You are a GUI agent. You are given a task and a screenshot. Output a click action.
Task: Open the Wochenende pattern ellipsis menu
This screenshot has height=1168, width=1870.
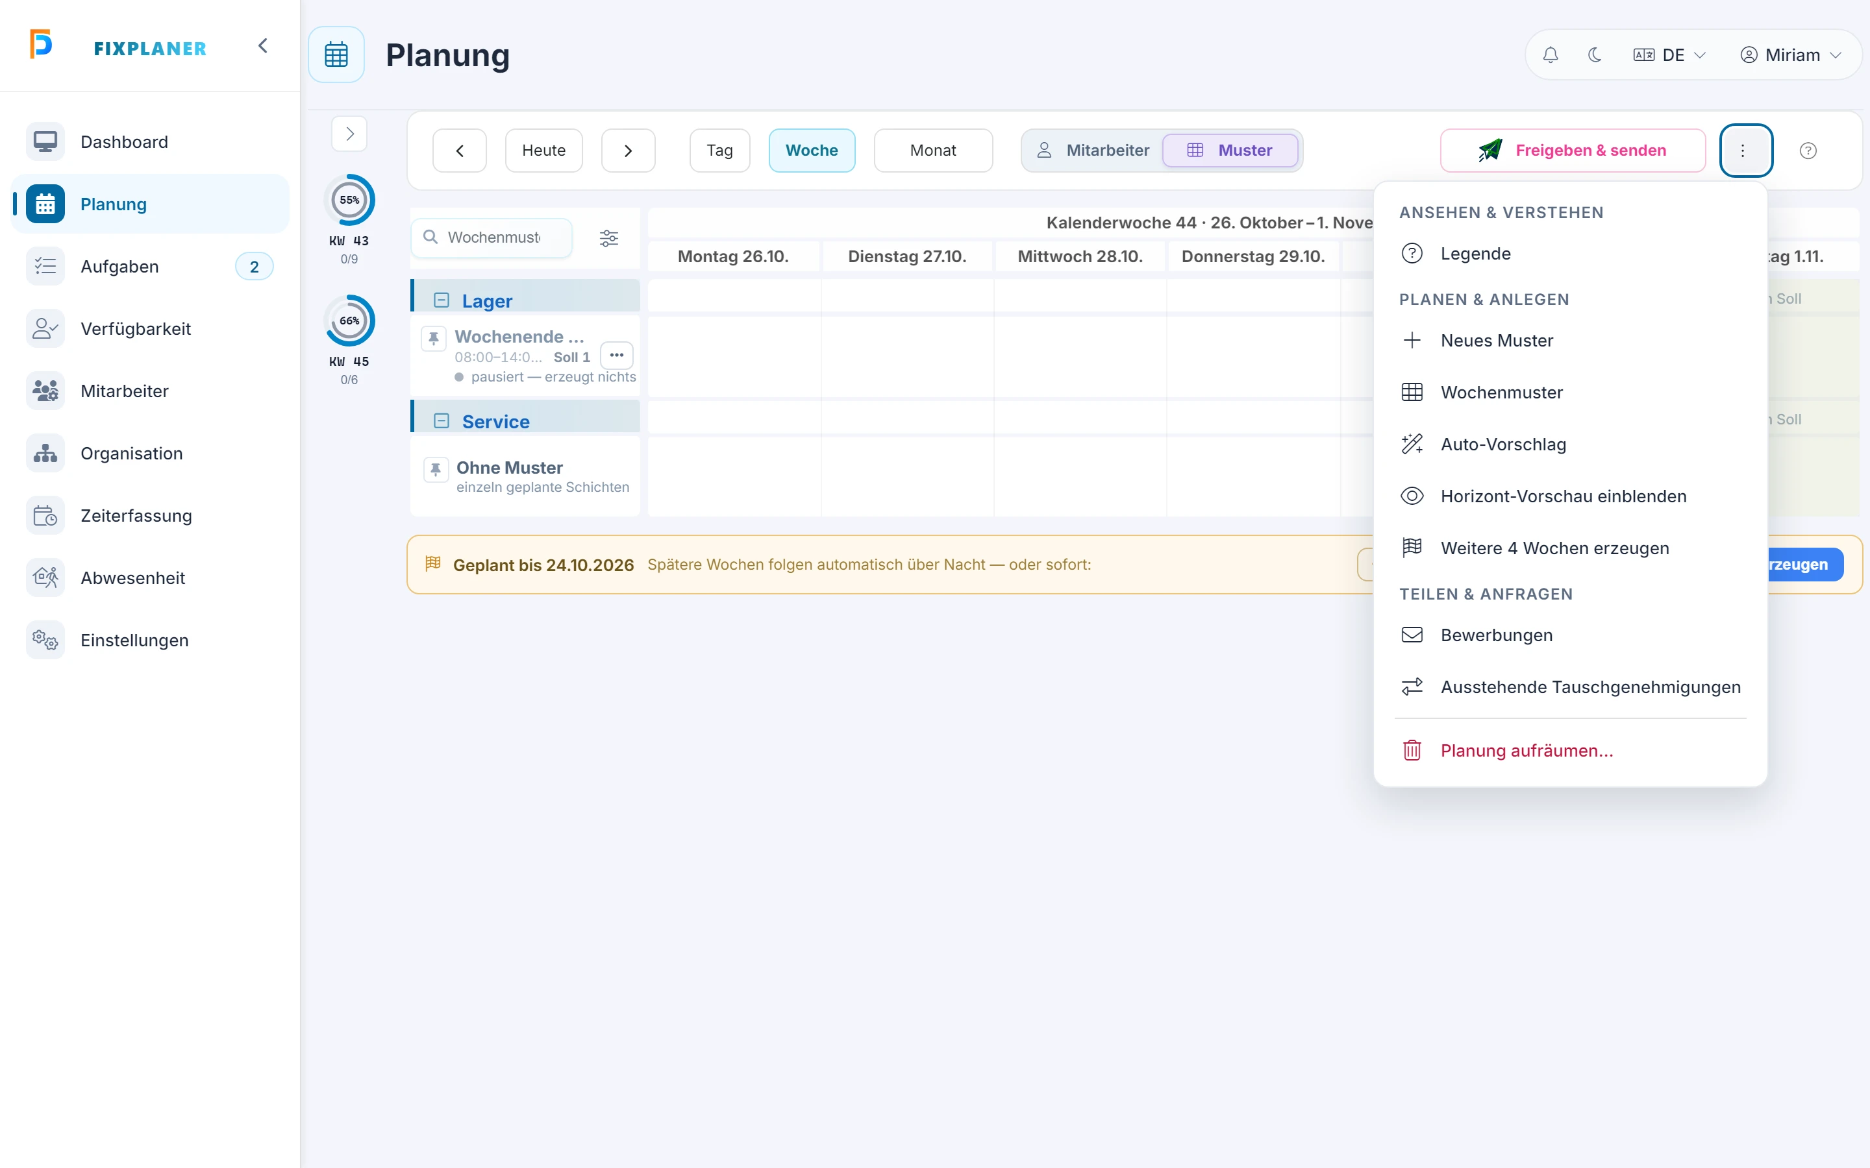[x=617, y=356]
